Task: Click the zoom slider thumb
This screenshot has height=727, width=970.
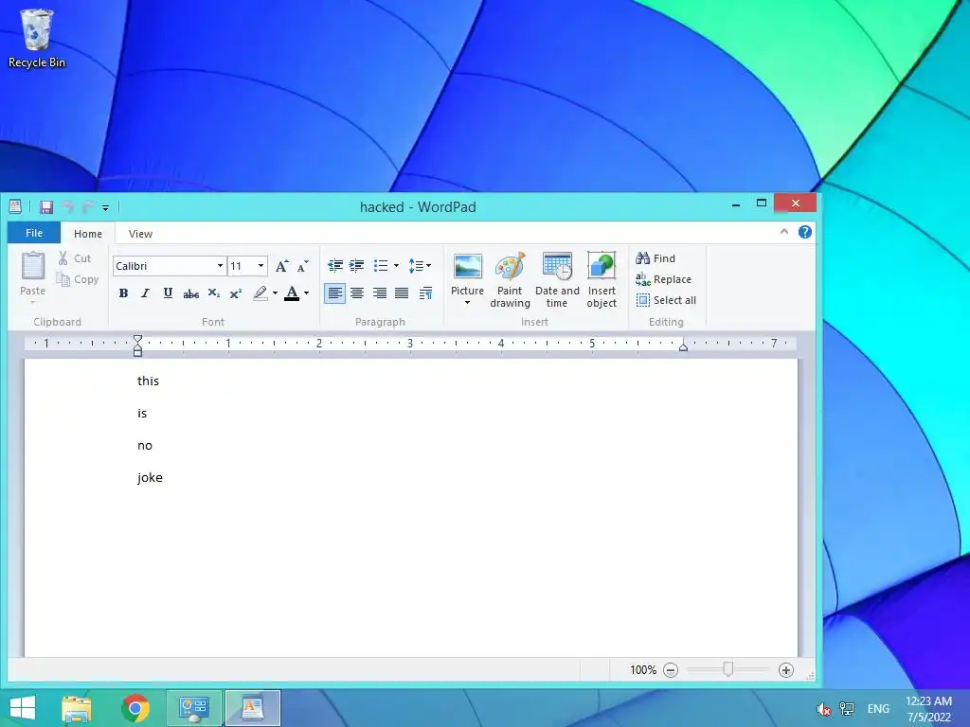Action: (728, 669)
